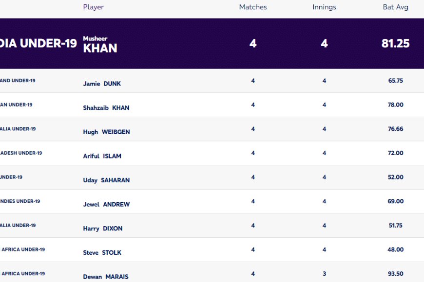Click the 81.25 batting average value

click(395, 43)
